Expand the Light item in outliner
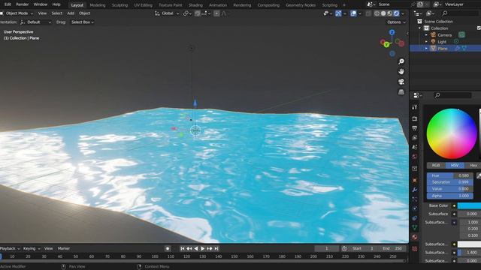Viewport: 481px width, 270px height. click(x=426, y=42)
